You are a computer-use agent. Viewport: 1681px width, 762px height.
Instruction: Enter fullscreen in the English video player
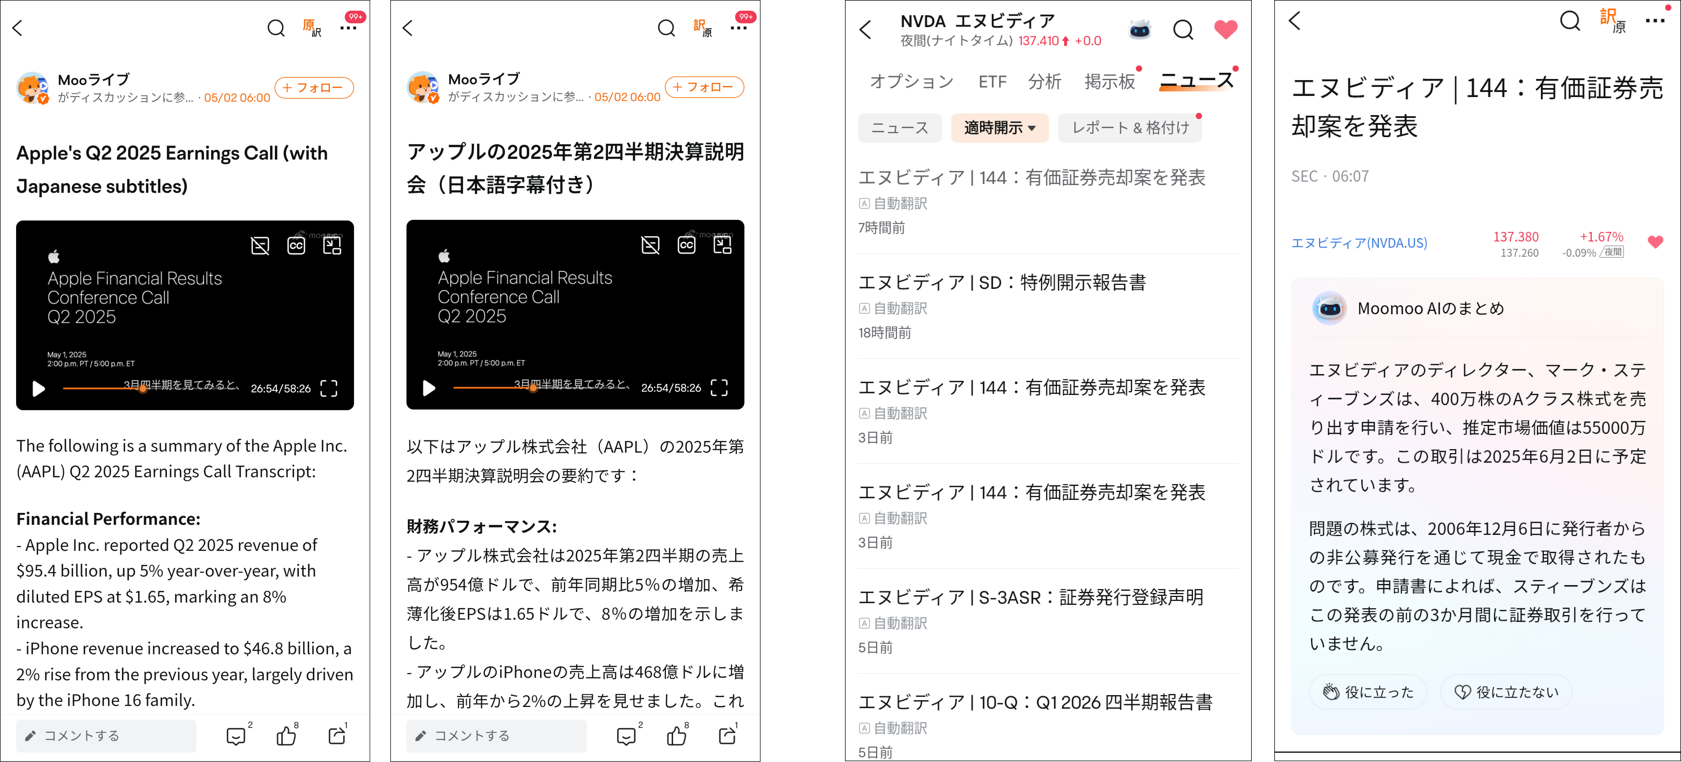pos(329,388)
